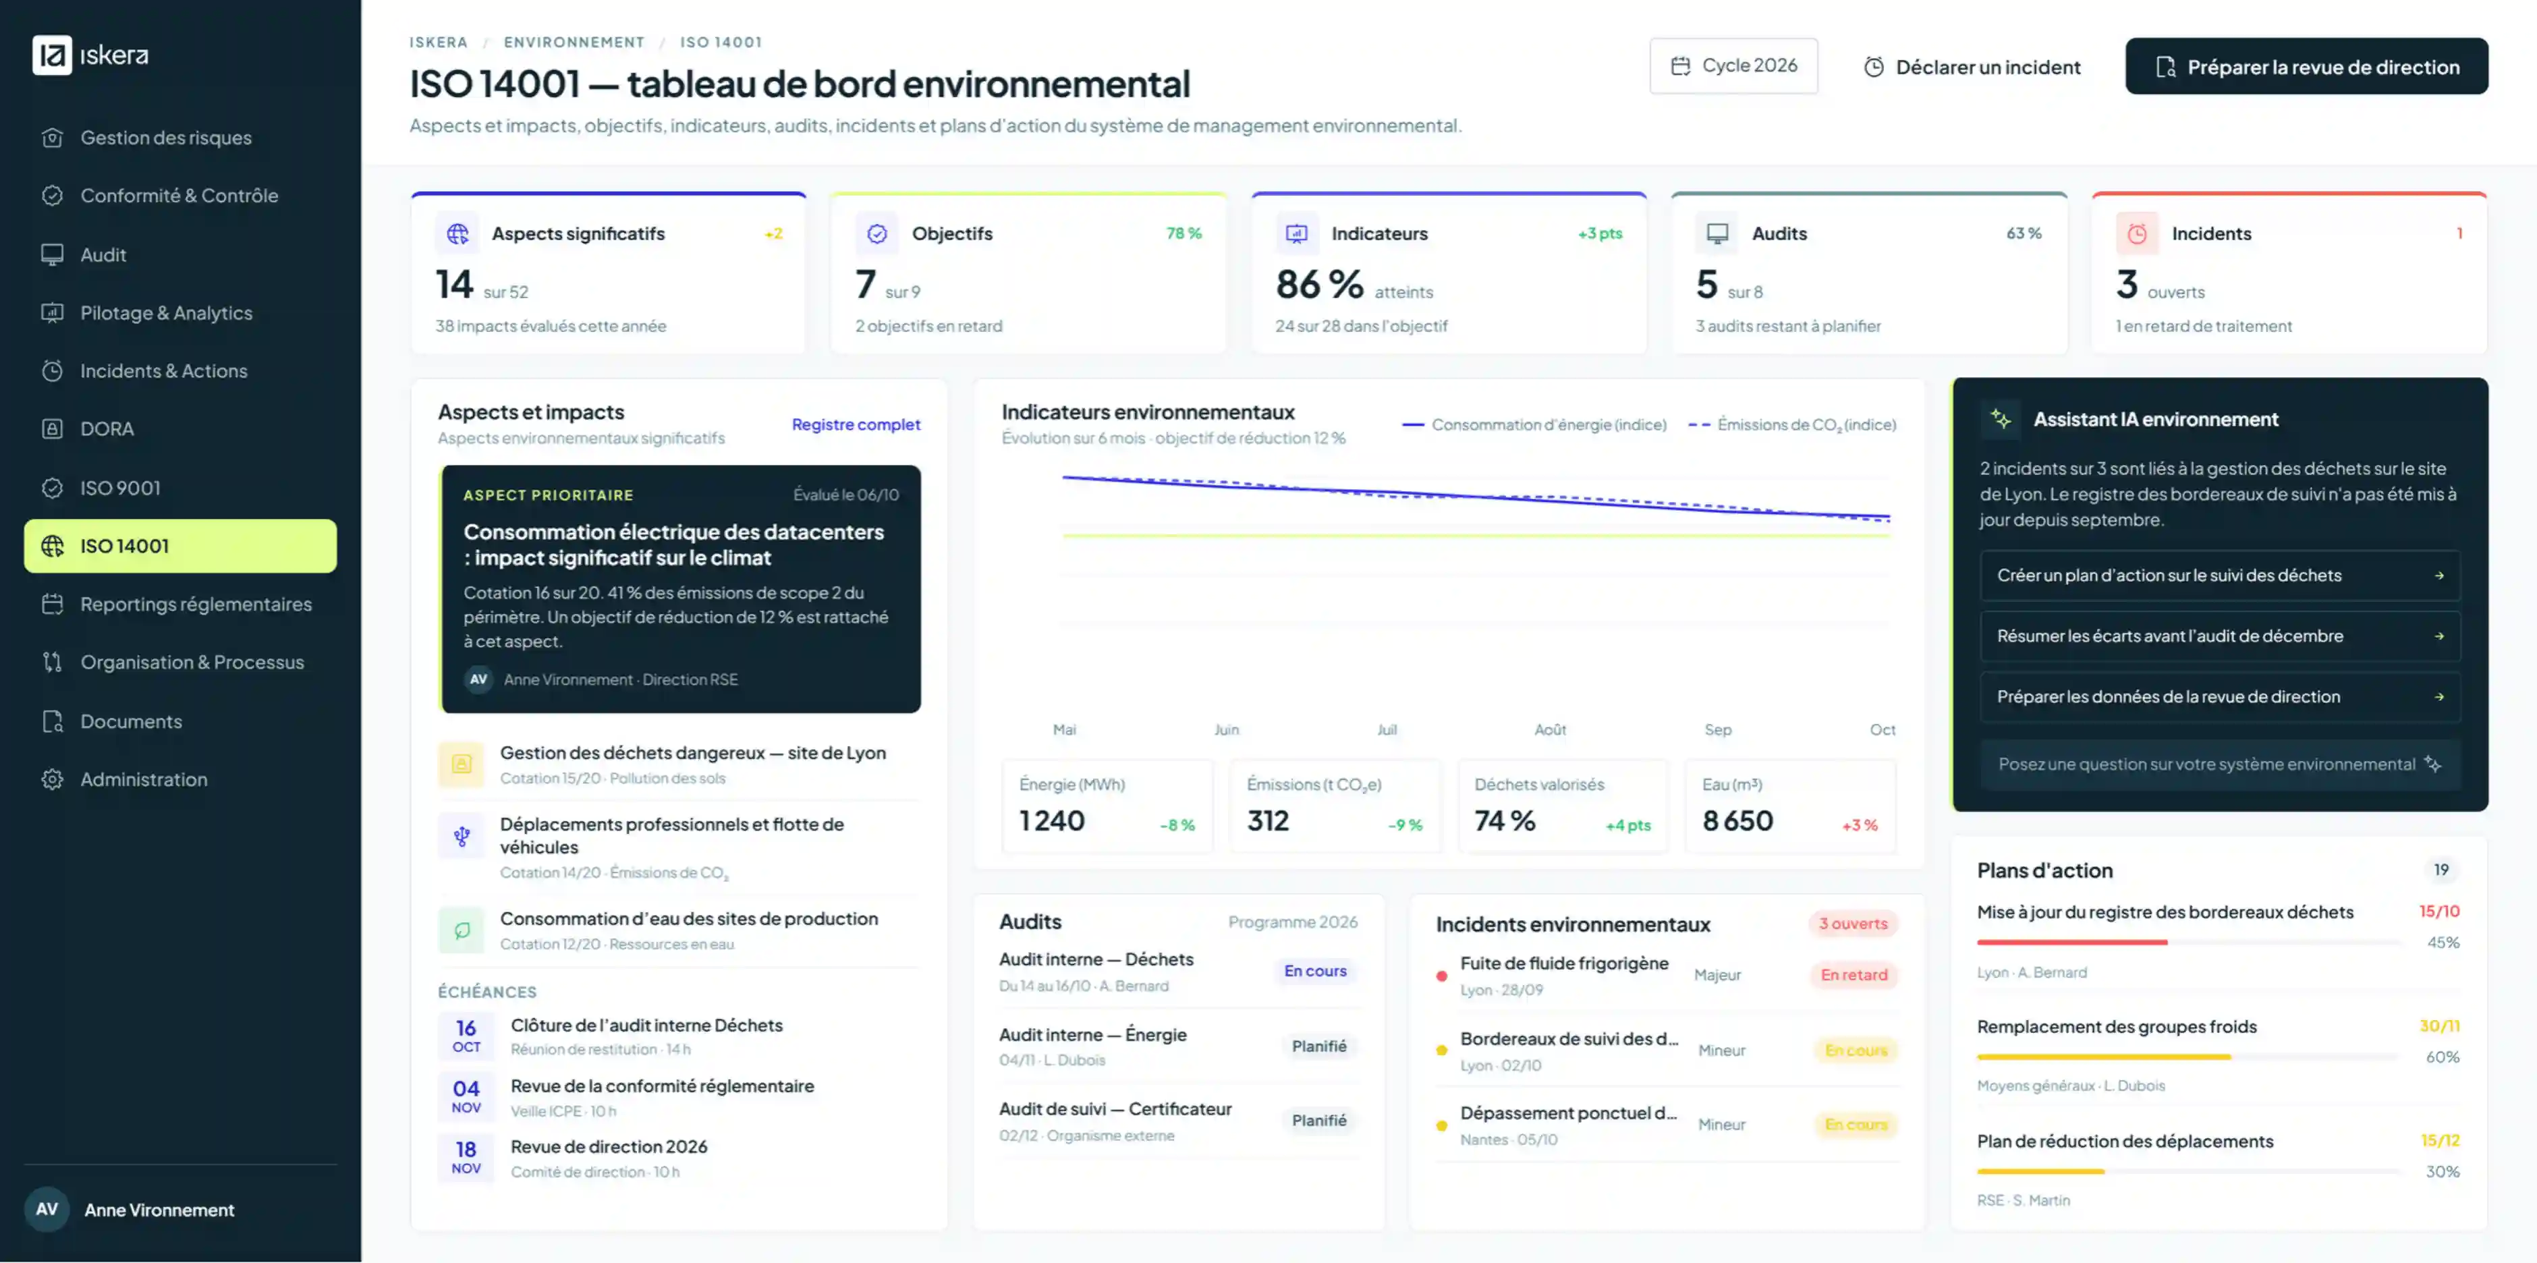Click the Incidents alarm icon card
Viewport: 2537px width, 1263px height.
pos(2137,234)
